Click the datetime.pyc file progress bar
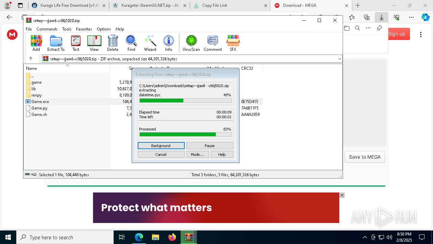The width and height of the screenshot is (433, 244). click(x=185, y=101)
